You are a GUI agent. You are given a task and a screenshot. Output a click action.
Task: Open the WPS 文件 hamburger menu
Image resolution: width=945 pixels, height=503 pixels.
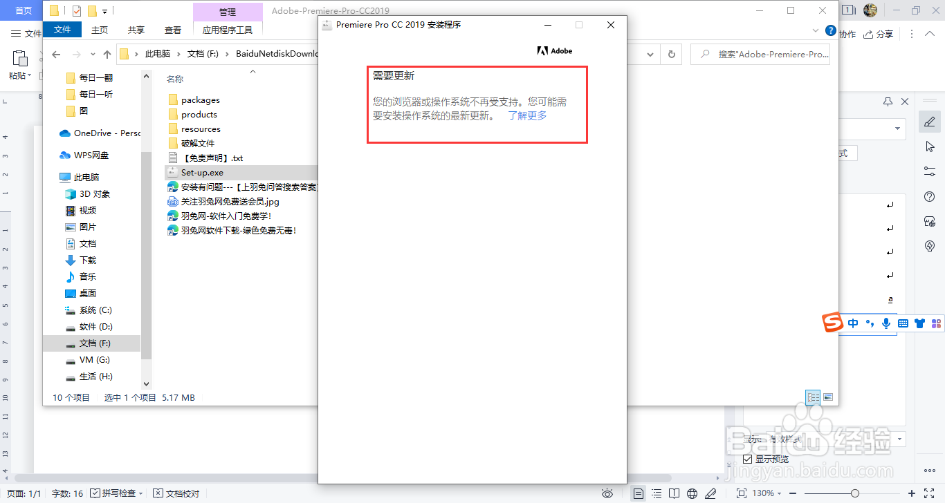pyautogui.click(x=26, y=34)
